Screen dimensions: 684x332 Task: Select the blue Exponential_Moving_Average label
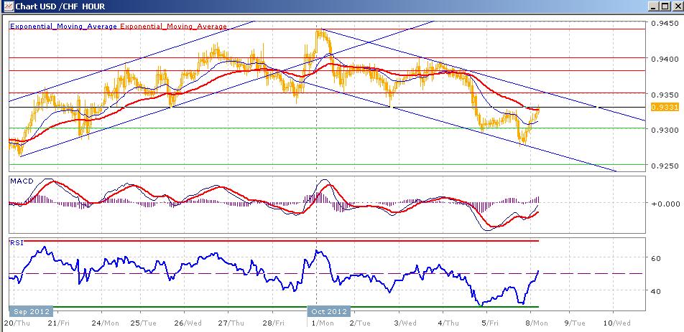[63, 27]
